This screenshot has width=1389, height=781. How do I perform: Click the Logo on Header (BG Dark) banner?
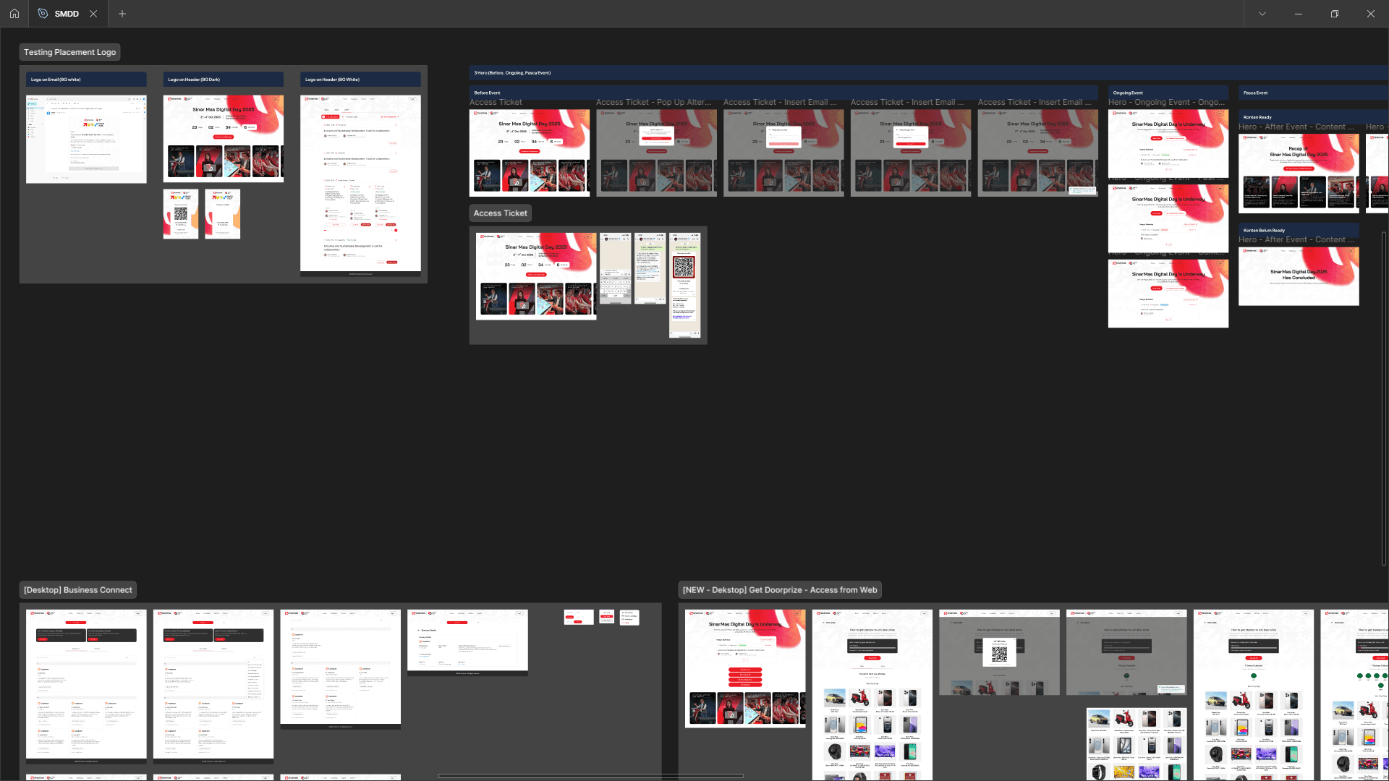click(223, 137)
